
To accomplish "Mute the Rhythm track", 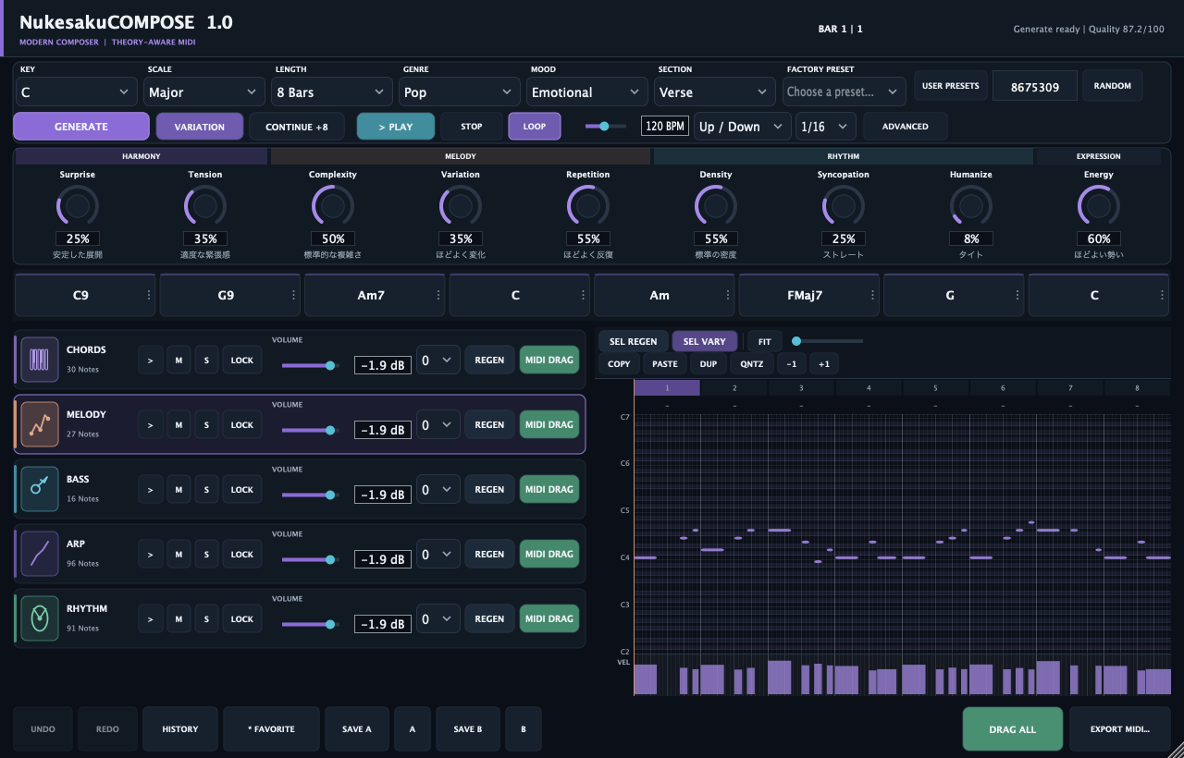I will coord(179,618).
